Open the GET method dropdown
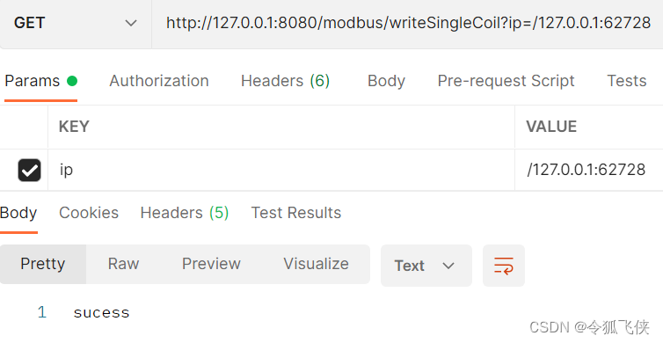663x343 pixels. (x=76, y=23)
